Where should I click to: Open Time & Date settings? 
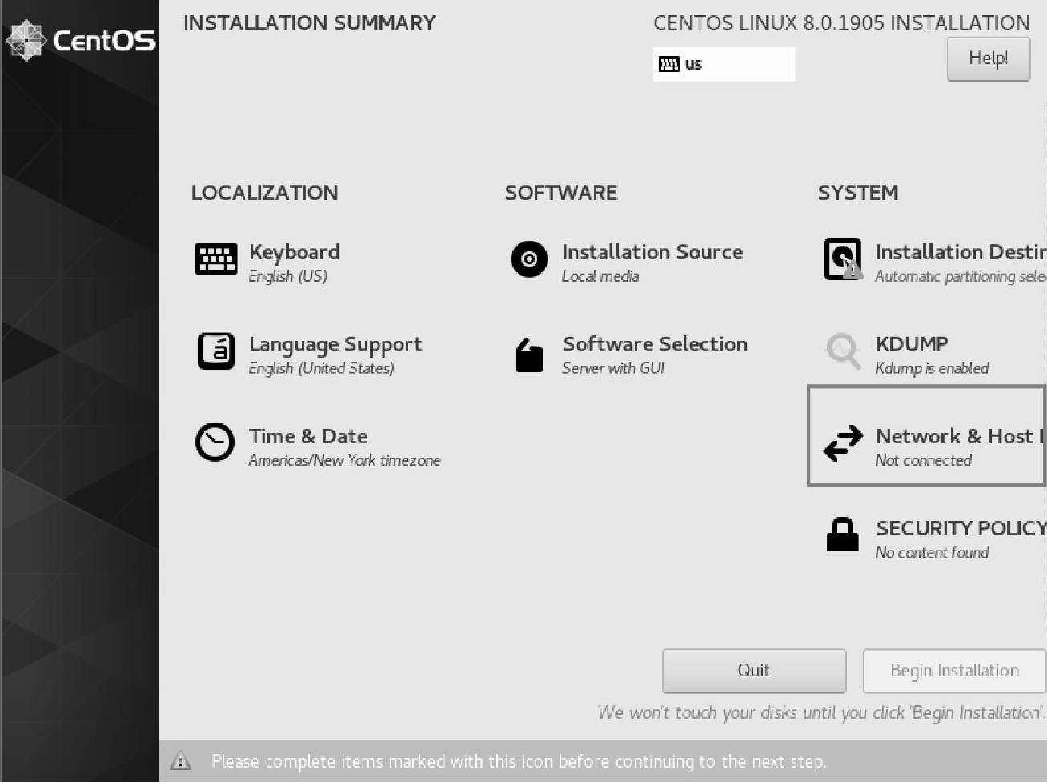coord(308,436)
